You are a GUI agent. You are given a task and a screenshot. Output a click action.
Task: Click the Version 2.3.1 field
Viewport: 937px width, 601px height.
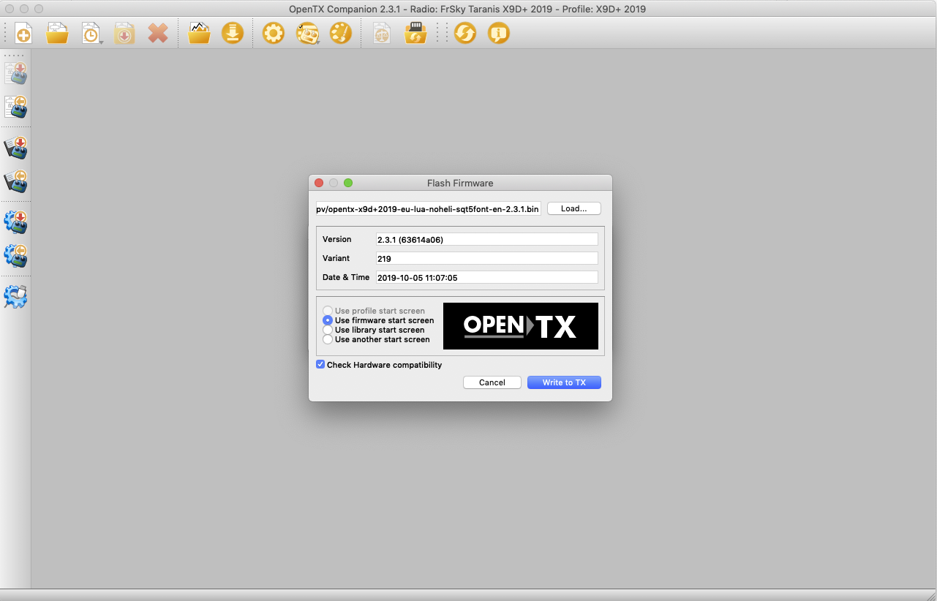486,240
